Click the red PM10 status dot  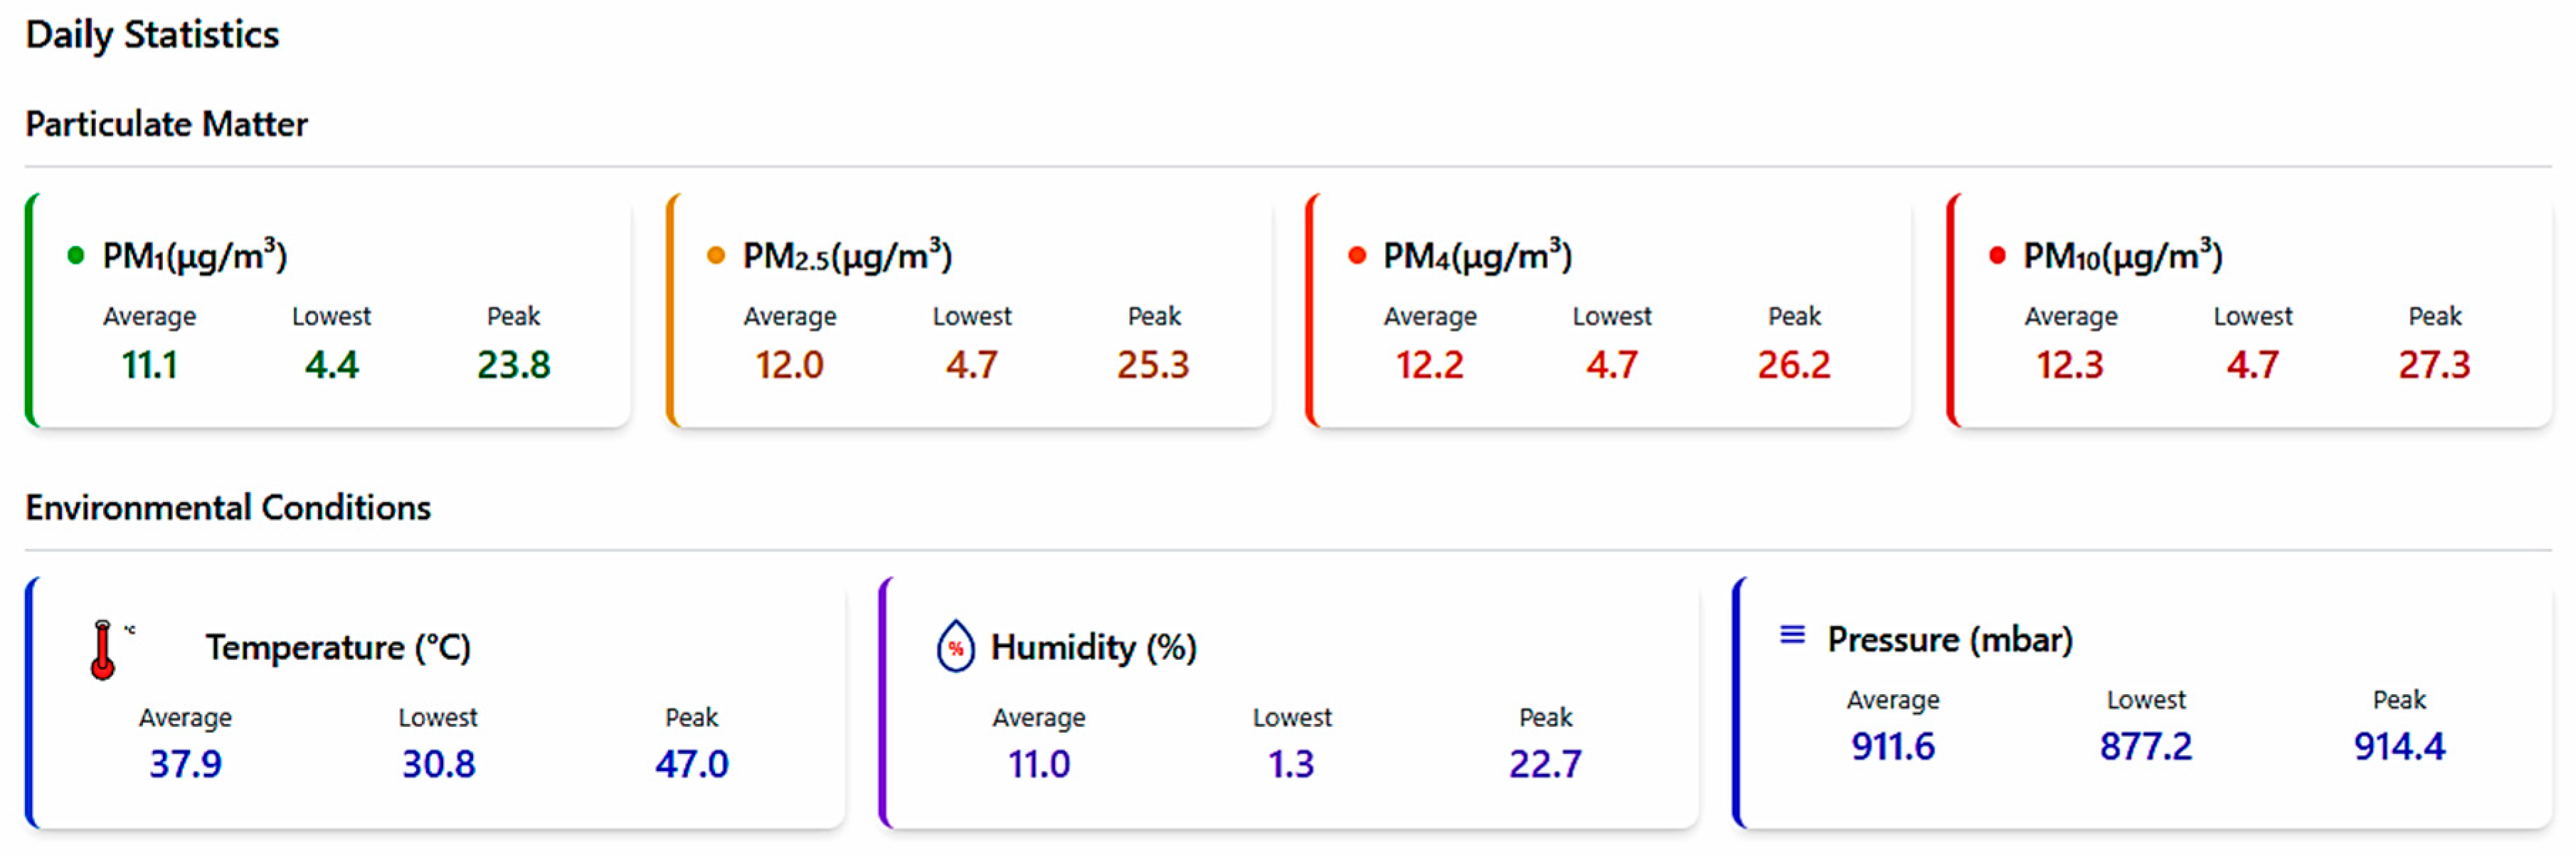pyautogui.click(x=1997, y=256)
